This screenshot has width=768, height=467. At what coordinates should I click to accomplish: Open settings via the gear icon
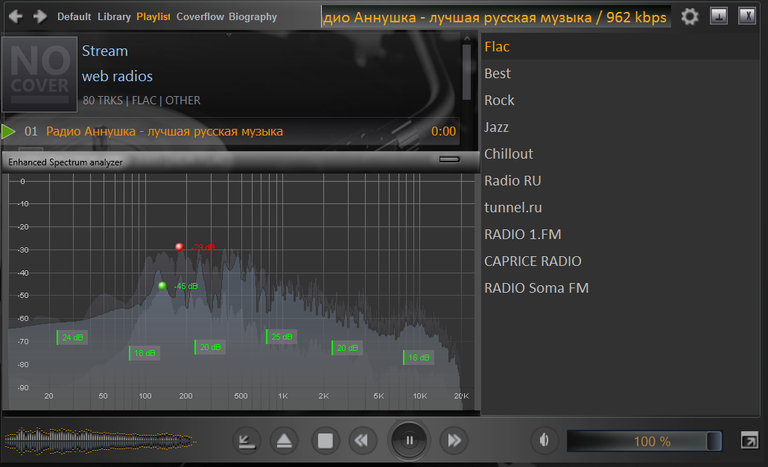[x=691, y=16]
